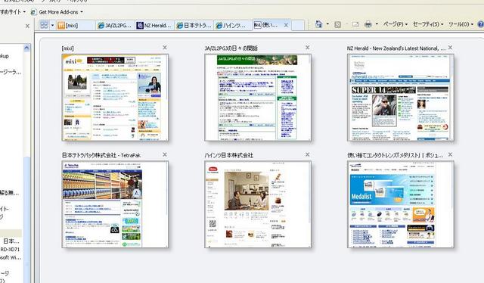Viewport: 484px width, 283px height.
Task: Close the 日本テトラパック thumbnail
Action: [165, 154]
